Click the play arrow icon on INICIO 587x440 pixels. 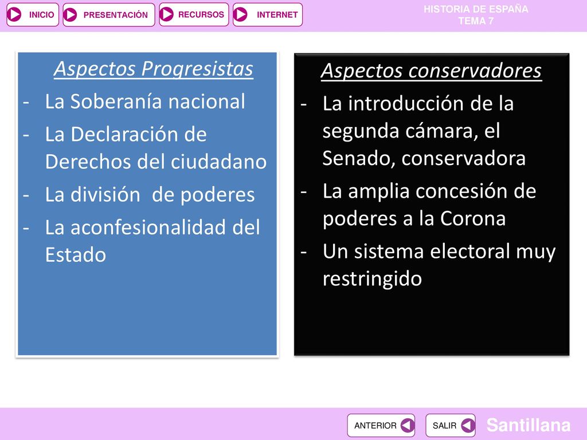pos(14,14)
